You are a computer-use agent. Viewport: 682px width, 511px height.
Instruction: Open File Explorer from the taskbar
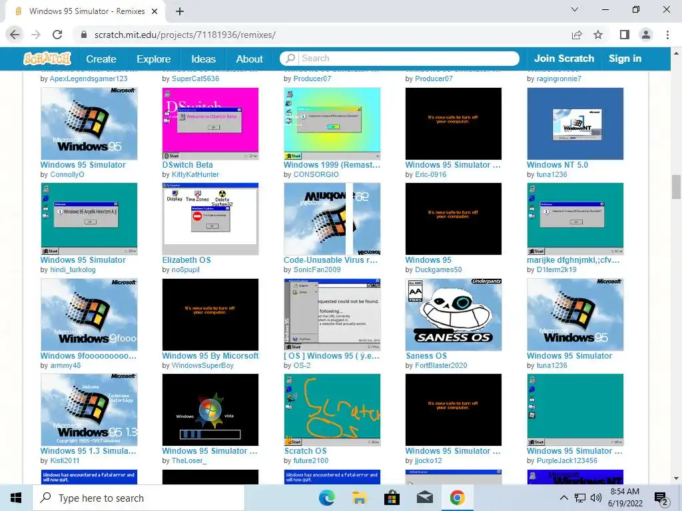click(x=359, y=498)
